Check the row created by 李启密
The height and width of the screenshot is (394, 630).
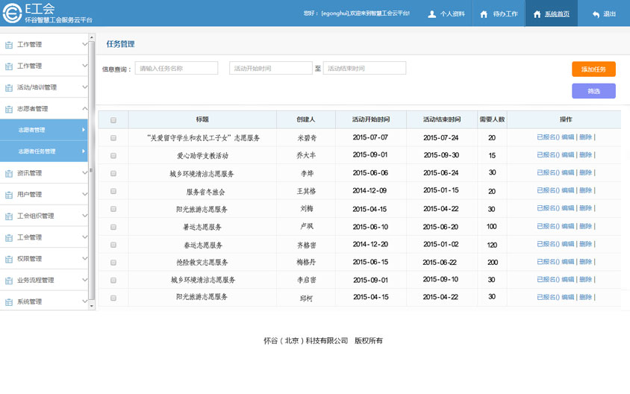(x=113, y=280)
